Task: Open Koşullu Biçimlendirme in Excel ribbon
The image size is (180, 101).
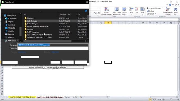Action: click(x=106, y=11)
